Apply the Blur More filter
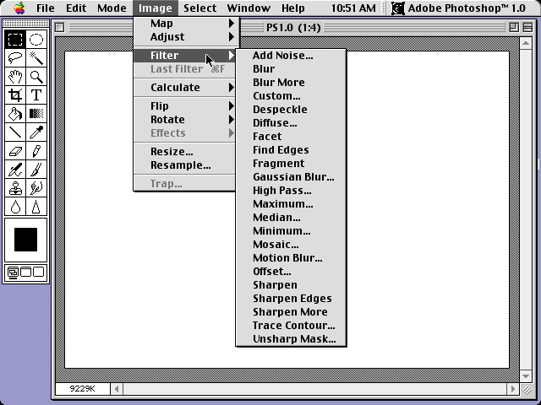 291,83
